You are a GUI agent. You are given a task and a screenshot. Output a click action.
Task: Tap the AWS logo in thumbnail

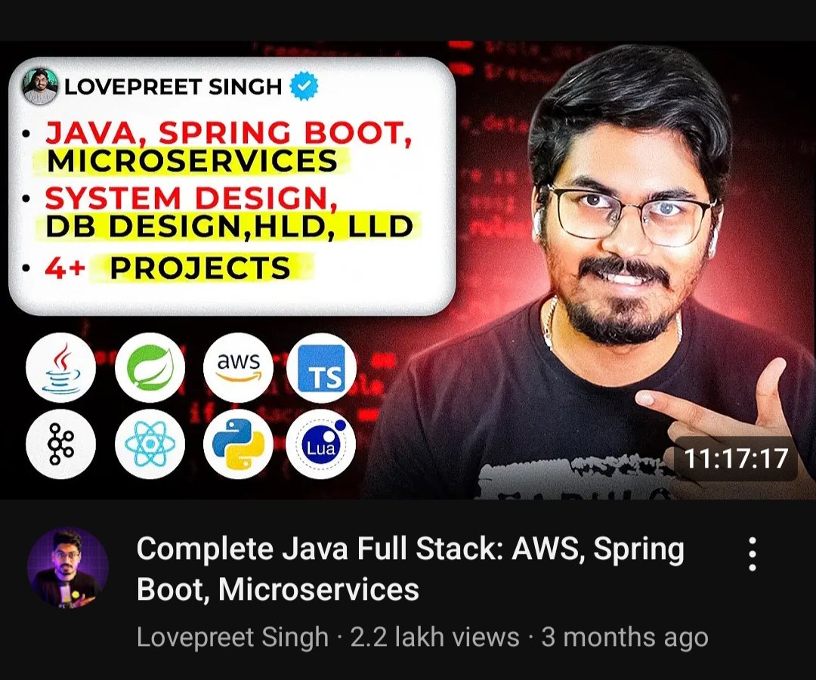(238, 368)
